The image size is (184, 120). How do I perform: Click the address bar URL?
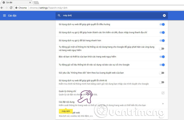click(48, 8)
